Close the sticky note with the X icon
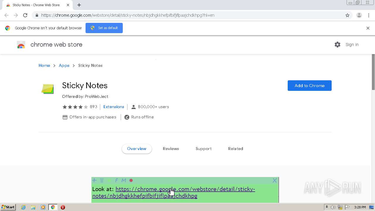Image resolution: width=375 pixels, height=211 pixels. point(275,180)
